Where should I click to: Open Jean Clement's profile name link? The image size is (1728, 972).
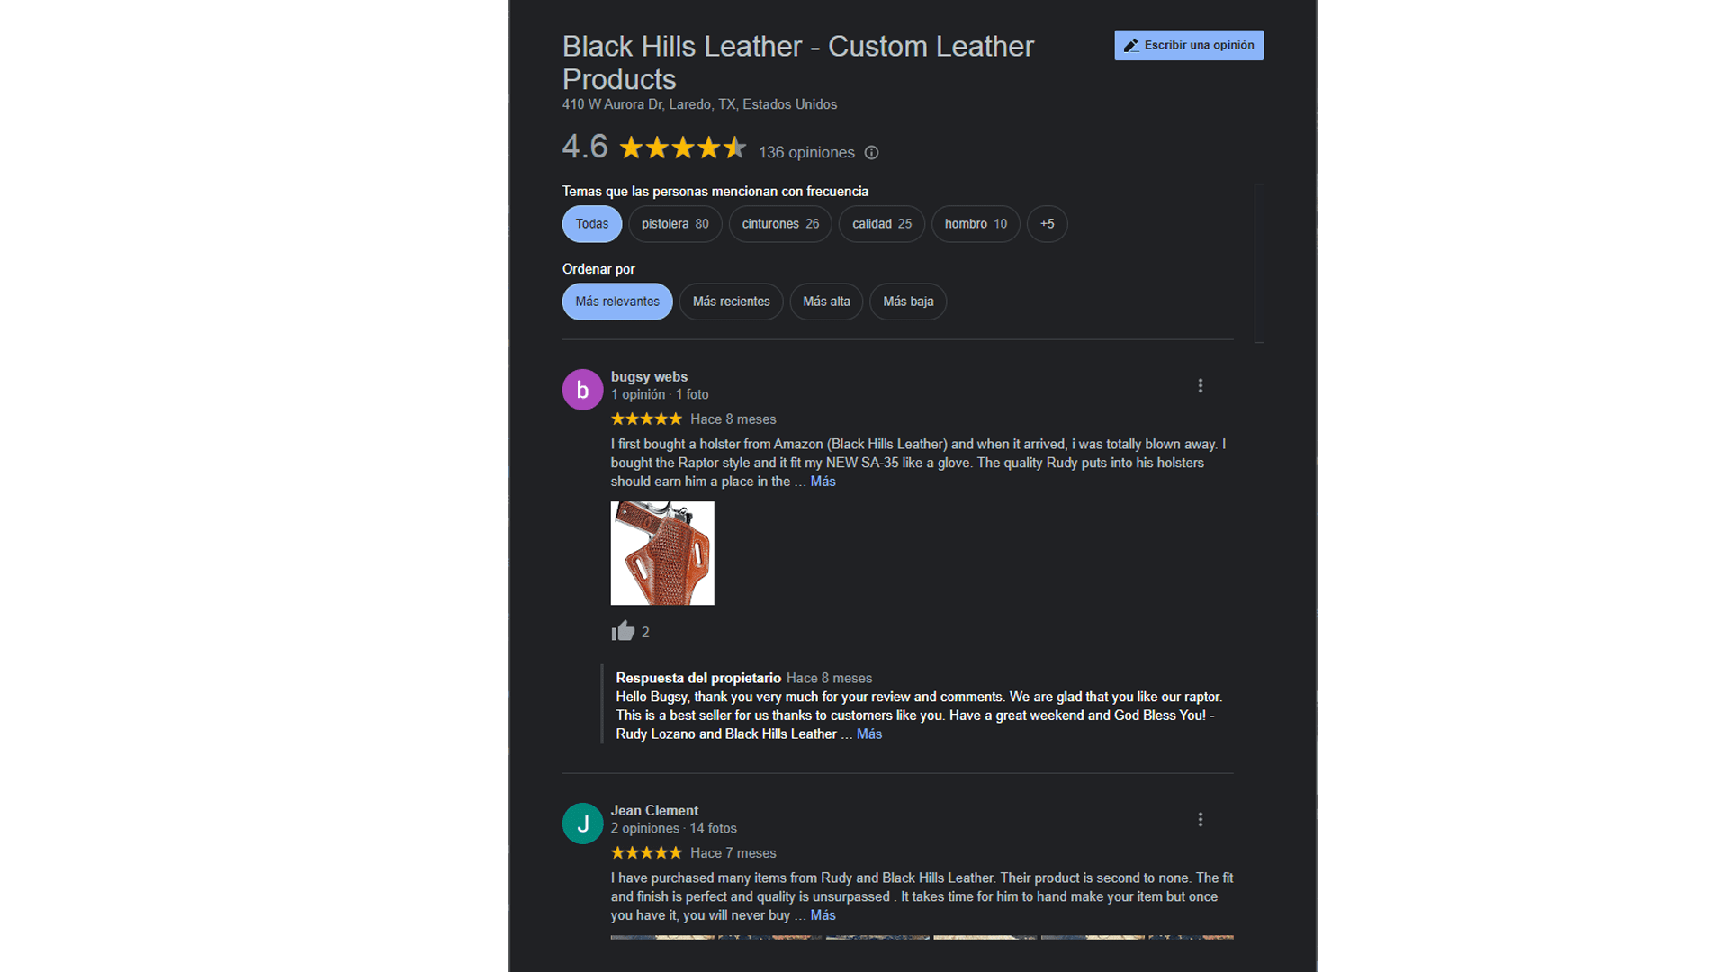click(x=654, y=811)
